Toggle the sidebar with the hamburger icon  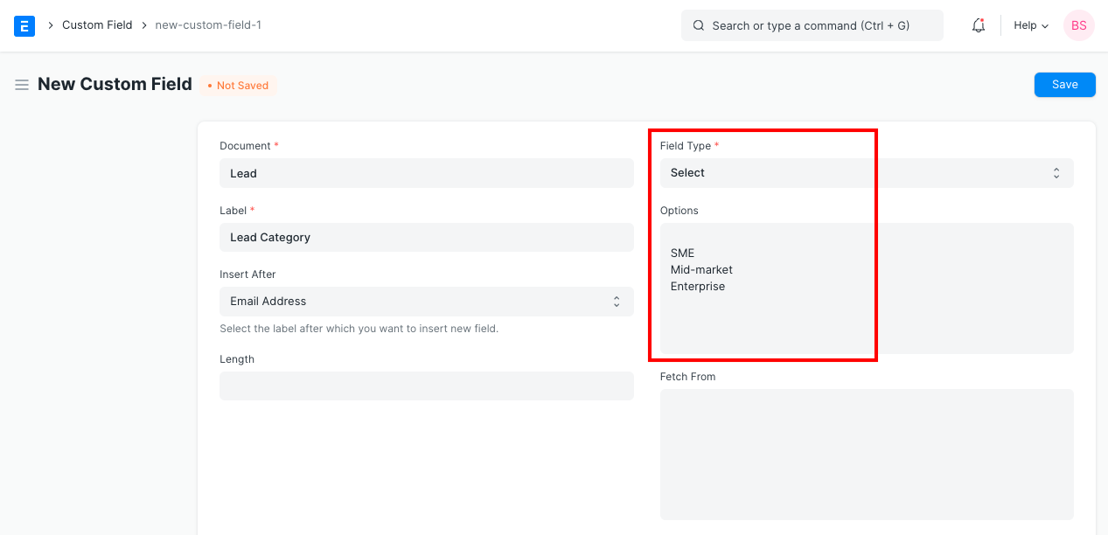pos(22,84)
